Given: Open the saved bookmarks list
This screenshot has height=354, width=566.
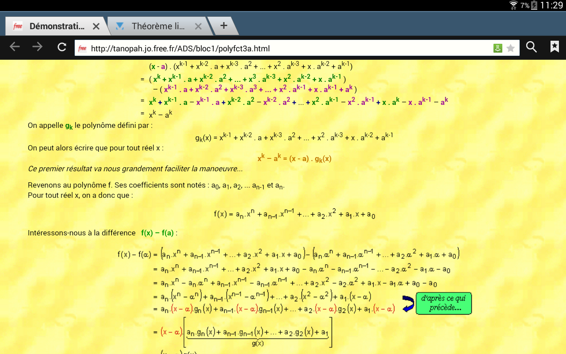Looking at the screenshot, I should 555,47.
